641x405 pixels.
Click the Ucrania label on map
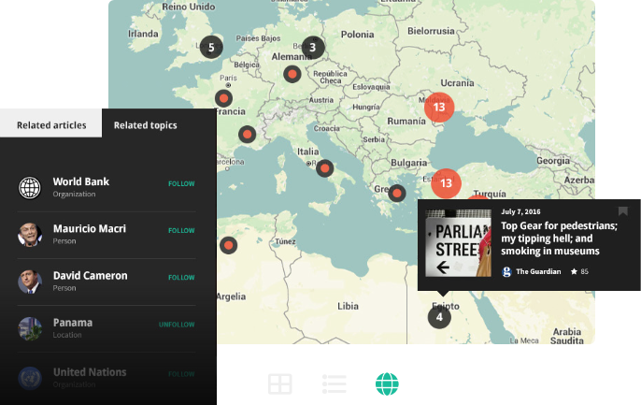click(x=457, y=83)
